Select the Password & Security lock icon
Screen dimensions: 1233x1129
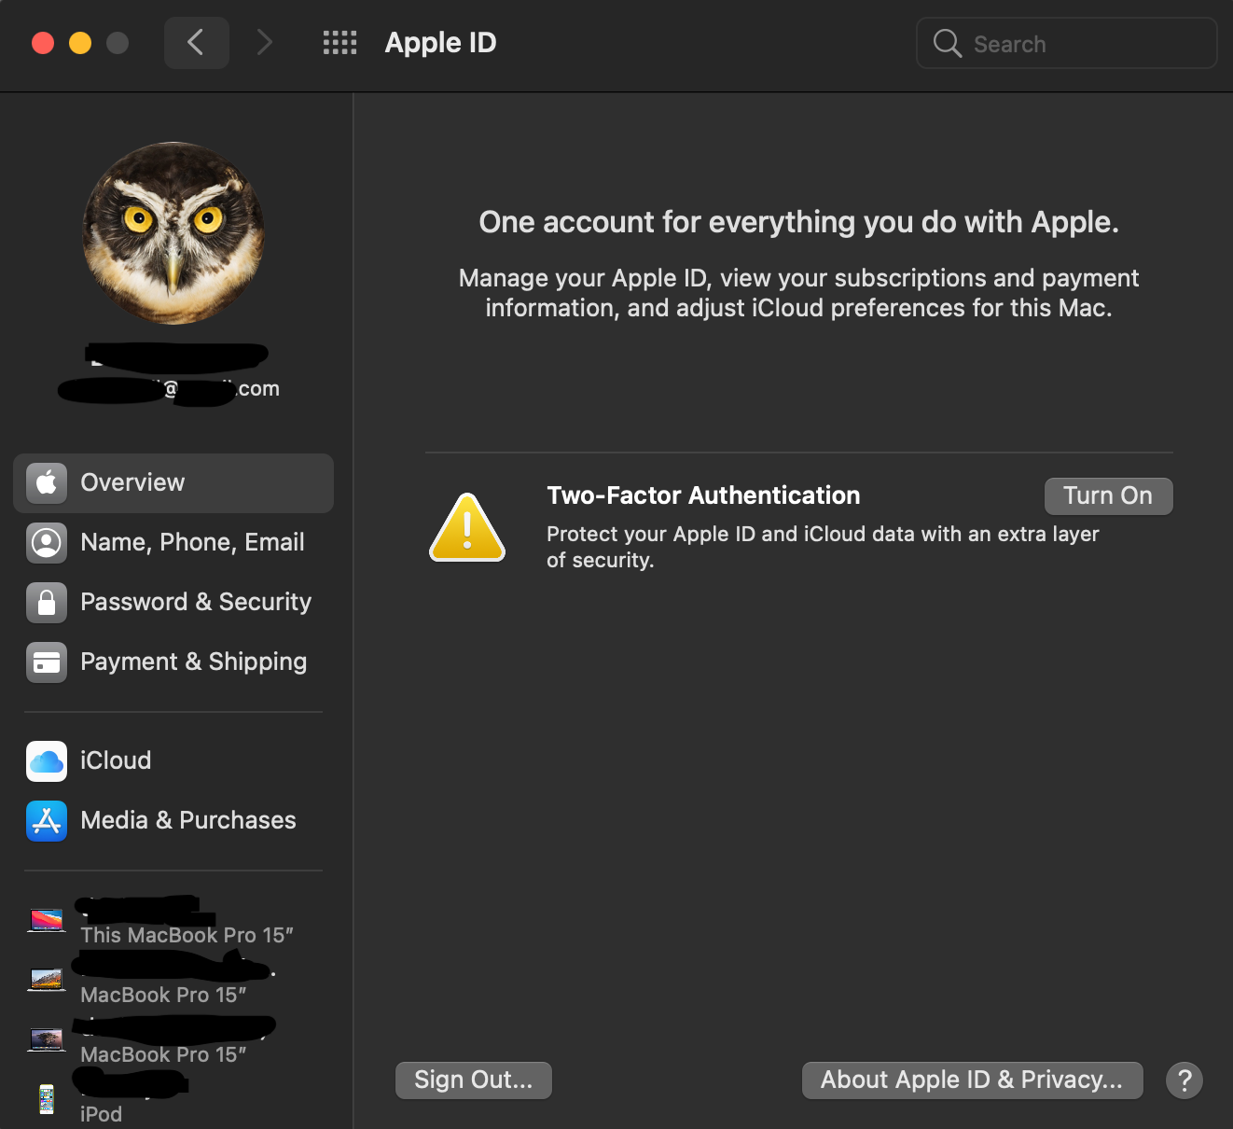click(46, 602)
